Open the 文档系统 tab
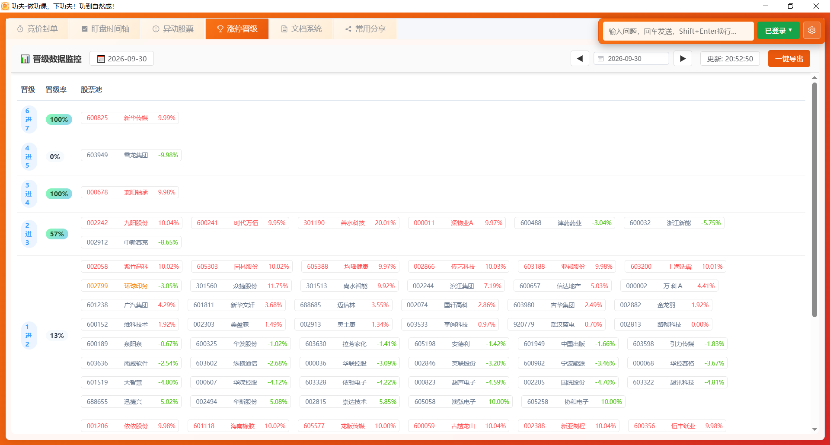This screenshot has height=445, width=830. [x=301, y=29]
